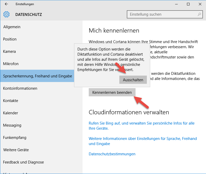Go to Mikrofon settings

coord(11,64)
